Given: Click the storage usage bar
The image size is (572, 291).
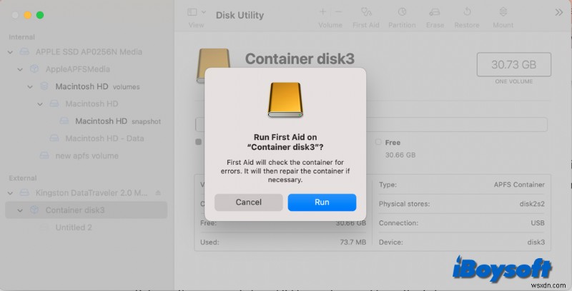Looking at the screenshot, I should tap(371, 124).
